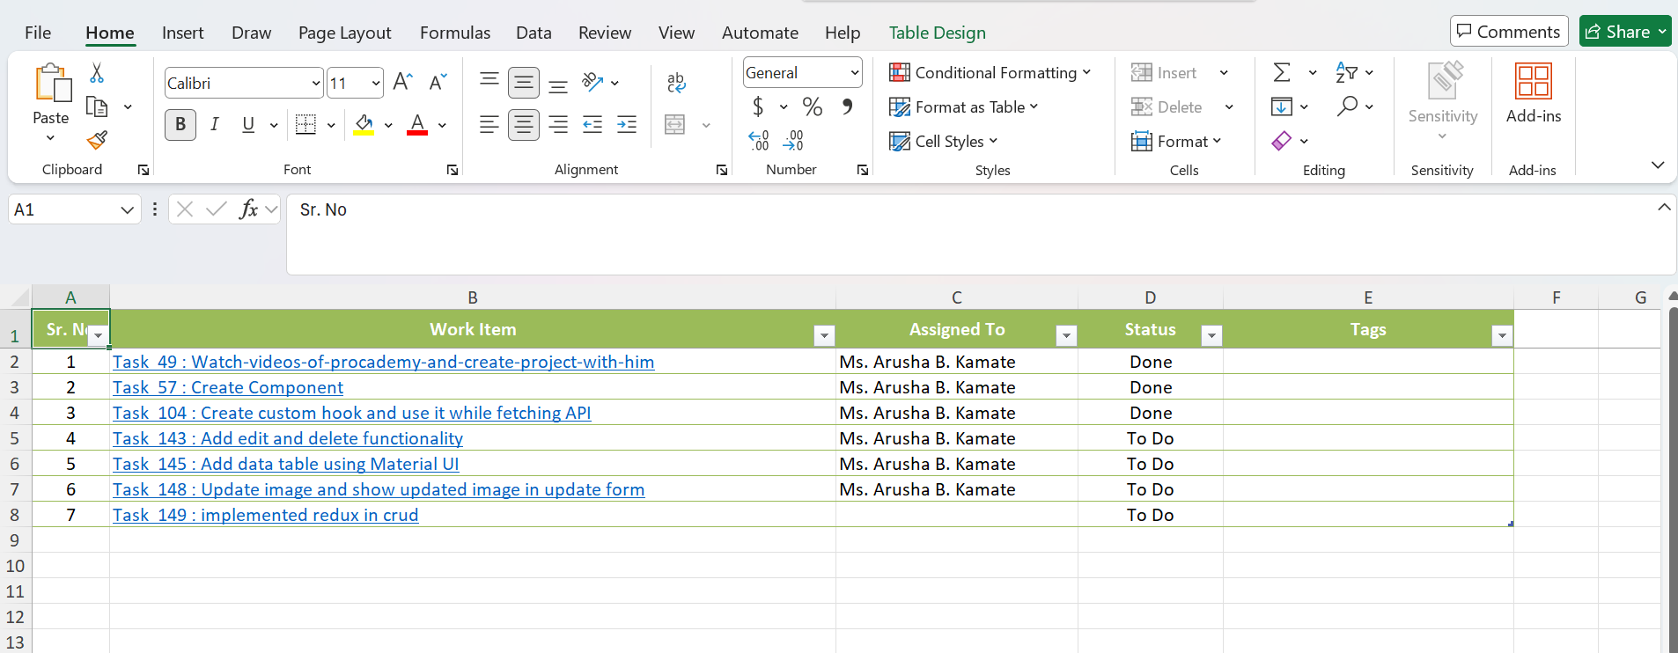Select the Format Painter brush
The height and width of the screenshot is (653, 1678).
[x=97, y=140]
